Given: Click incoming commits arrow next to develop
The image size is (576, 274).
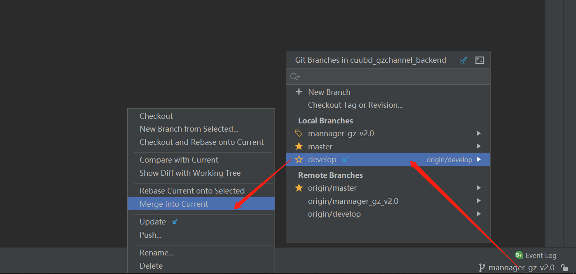Looking at the screenshot, I should [x=345, y=159].
